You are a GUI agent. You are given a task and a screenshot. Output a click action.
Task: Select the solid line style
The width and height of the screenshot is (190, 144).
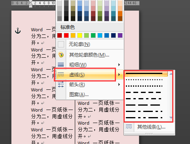146,74
